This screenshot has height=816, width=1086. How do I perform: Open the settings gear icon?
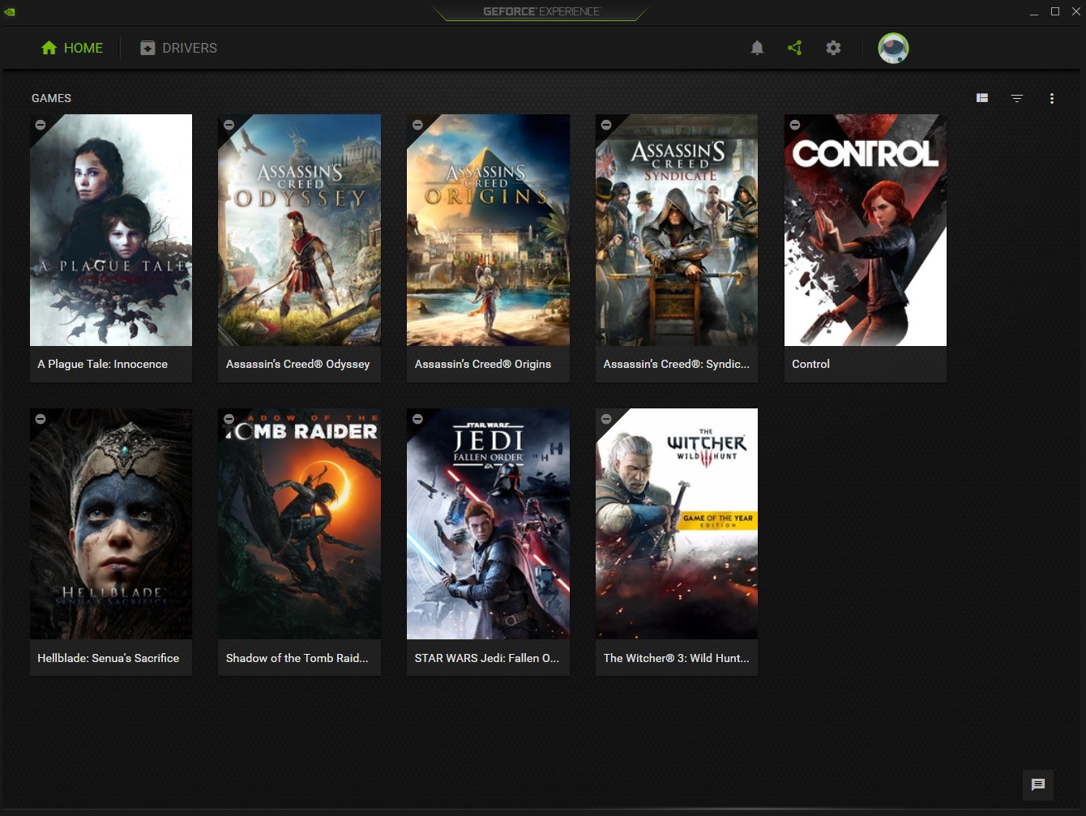(833, 48)
